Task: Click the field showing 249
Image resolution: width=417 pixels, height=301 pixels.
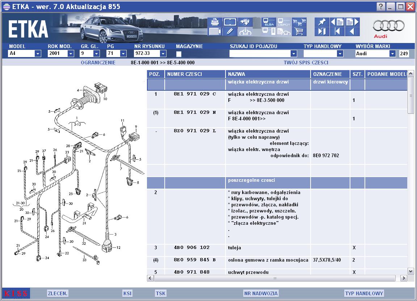Action: coord(404,53)
